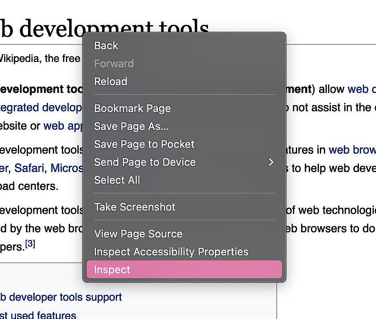Reload the current page
This screenshot has width=376, height=319.
tap(110, 81)
